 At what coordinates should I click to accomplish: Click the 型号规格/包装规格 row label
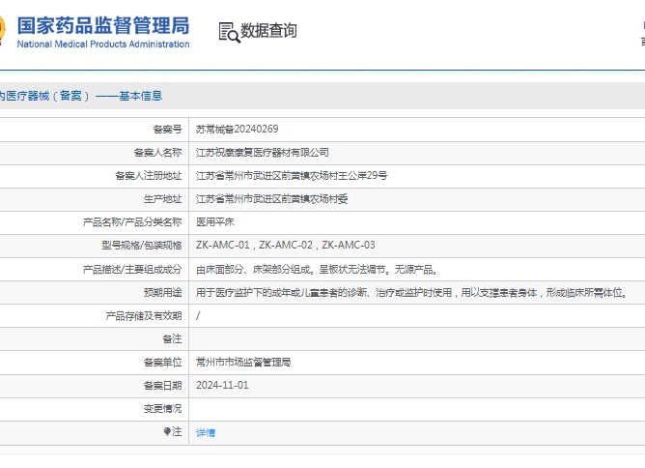tap(142, 246)
